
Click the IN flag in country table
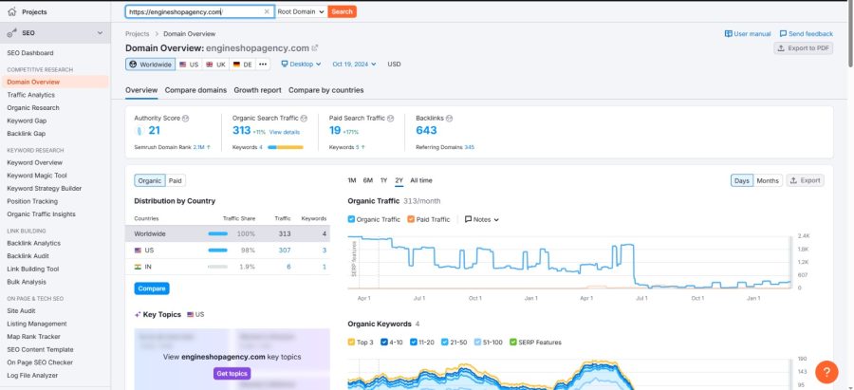138,267
